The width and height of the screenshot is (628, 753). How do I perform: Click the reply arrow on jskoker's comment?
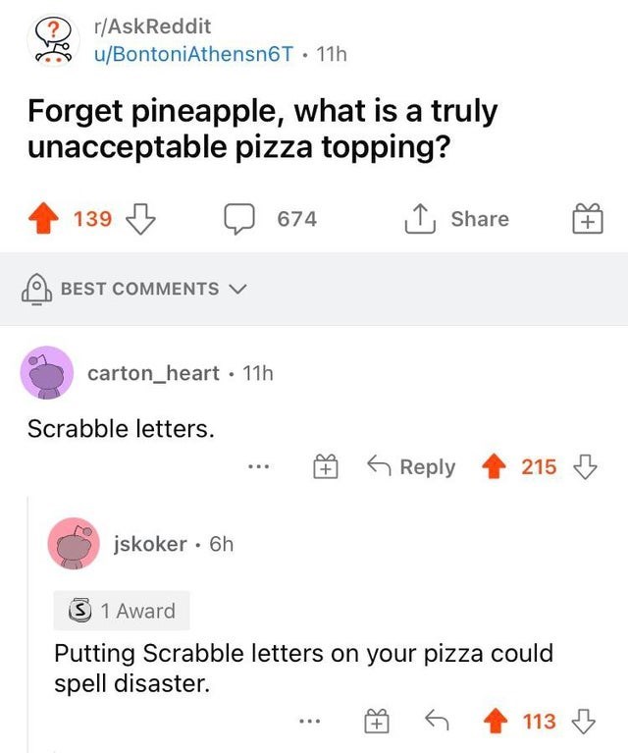point(437,721)
